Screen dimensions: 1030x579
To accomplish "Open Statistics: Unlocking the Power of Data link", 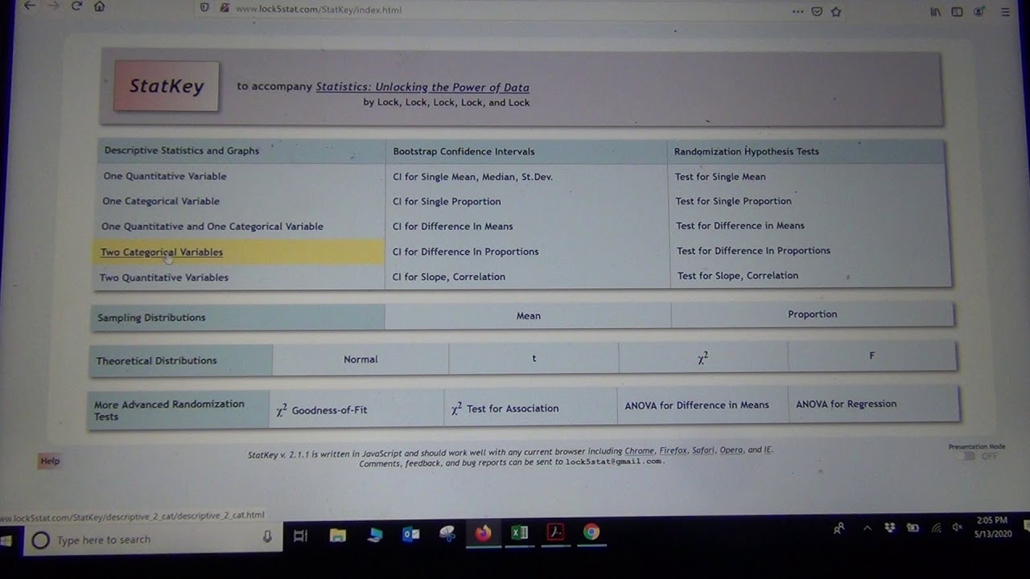I will pos(422,87).
